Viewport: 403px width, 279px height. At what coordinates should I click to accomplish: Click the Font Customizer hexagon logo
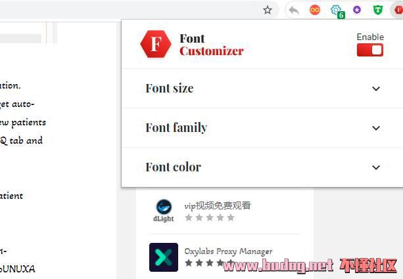pyautogui.click(x=156, y=44)
